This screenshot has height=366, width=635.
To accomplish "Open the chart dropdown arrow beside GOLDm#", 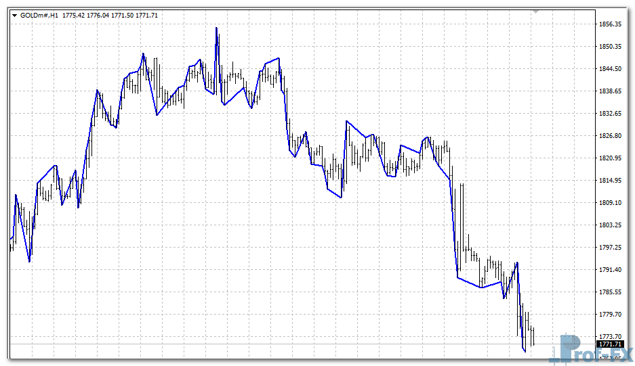I will point(14,15).
